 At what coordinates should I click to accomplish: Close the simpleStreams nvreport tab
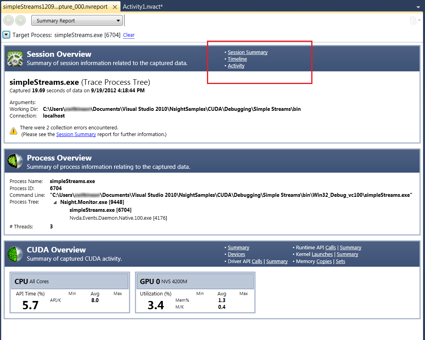click(x=115, y=7)
